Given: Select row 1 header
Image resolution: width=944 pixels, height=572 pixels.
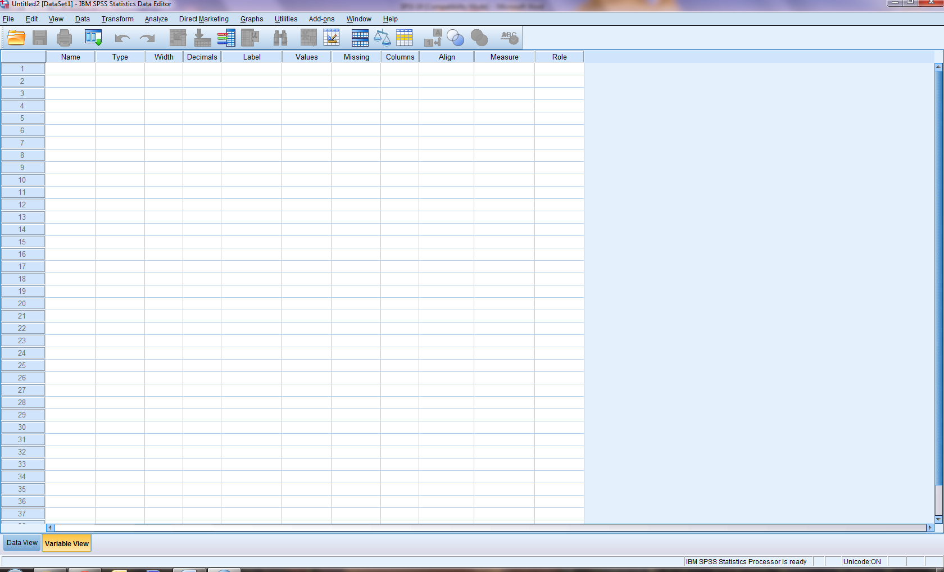Looking at the screenshot, I should click(22, 69).
